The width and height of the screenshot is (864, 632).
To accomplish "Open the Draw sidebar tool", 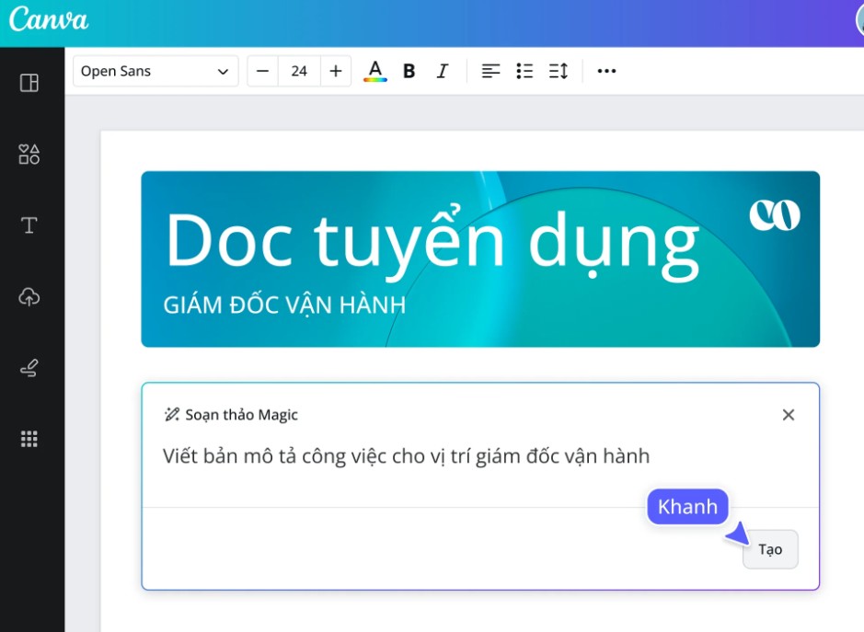I will point(29,368).
